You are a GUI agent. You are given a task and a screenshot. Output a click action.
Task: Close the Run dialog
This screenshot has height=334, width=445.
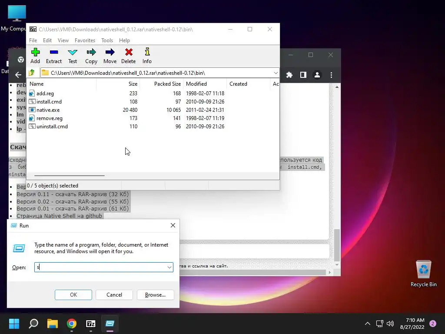173,226
